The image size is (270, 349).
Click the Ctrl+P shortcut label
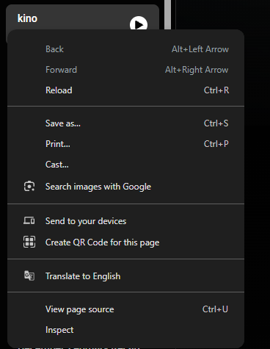216,144
